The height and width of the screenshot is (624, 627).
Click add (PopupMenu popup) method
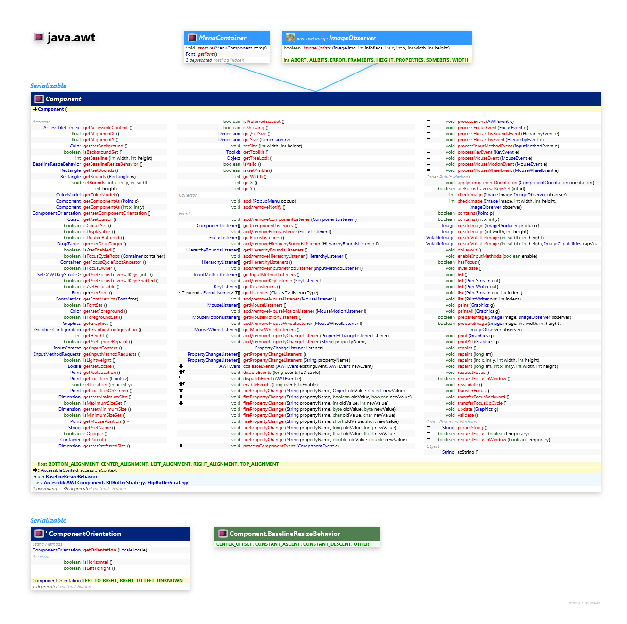(270, 201)
